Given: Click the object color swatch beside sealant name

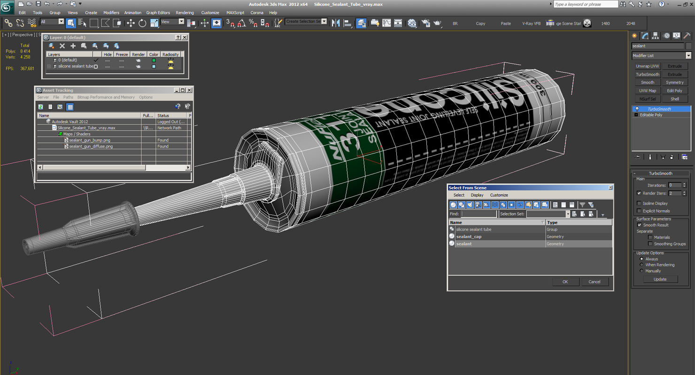Looking at the screenshot, I should coord(688,46).
